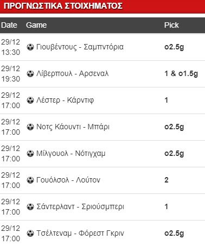Select the 1 & o1.5g pick
205x245 pixels.
pos(181,74)
